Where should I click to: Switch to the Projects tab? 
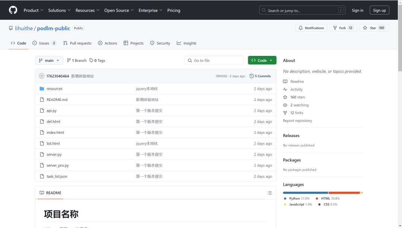(x=133, y=43)
